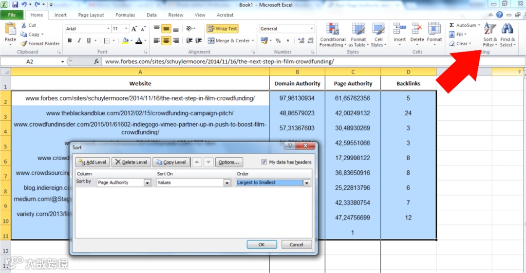526x273 pixels.
Task: Toggle Wrap Text
Action: pyautogui.click(x=223, y=29)
